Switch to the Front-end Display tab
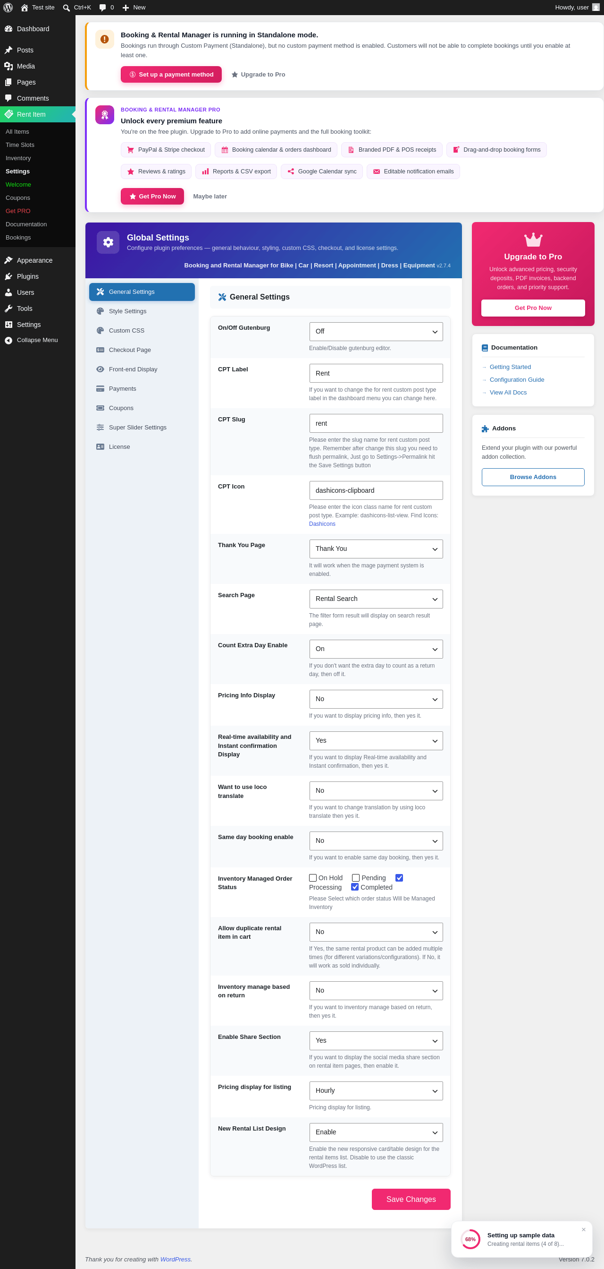 (x=142, y=369)
